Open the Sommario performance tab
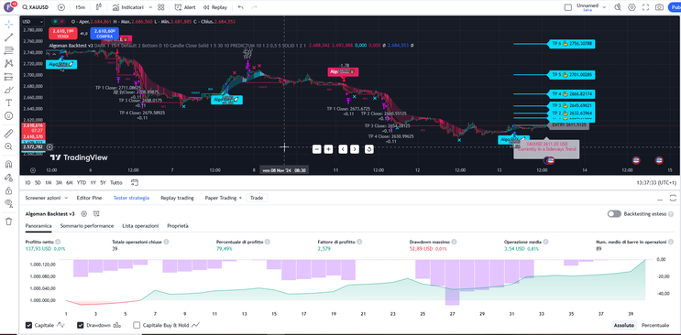The image size is (681, 335). 87,226
